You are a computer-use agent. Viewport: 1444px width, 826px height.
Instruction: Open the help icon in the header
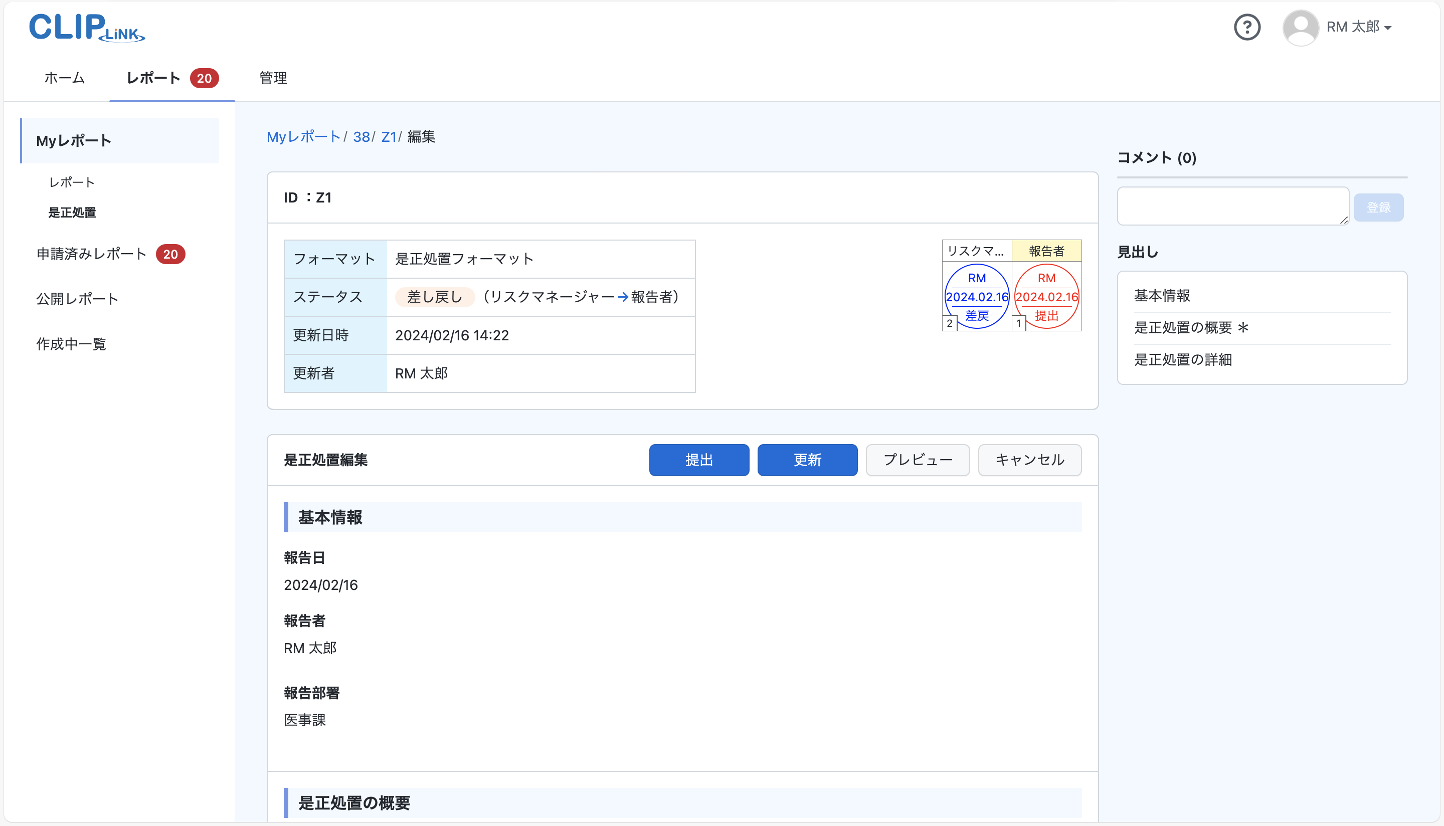click(x=1246, y=27)
